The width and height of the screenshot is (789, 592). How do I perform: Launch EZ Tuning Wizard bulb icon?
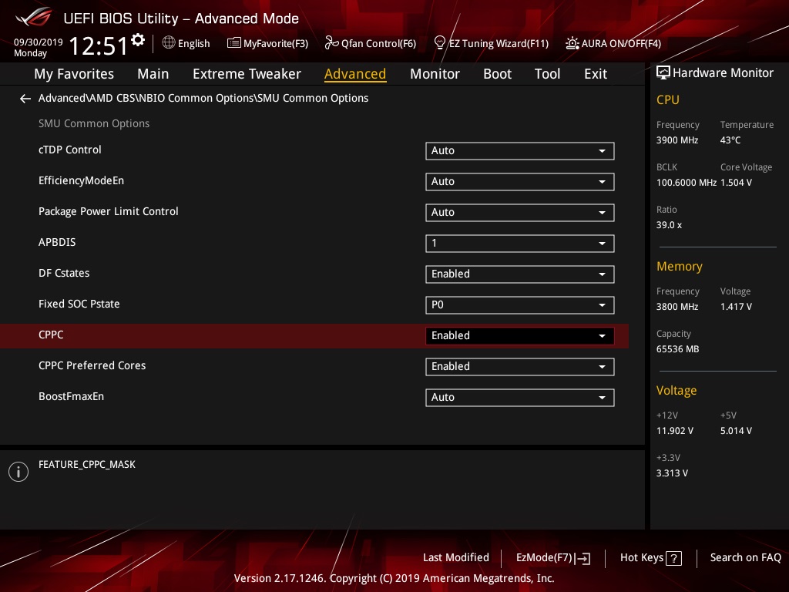(439, 43)
